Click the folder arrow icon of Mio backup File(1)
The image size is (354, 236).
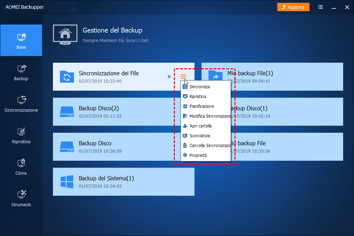[216, 76]
